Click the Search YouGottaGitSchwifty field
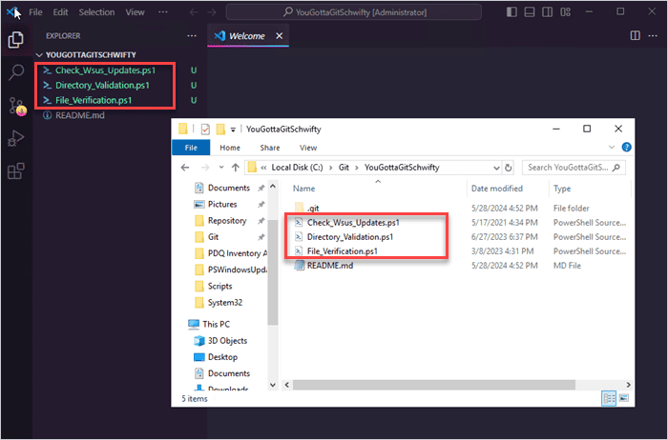The image size is (668, 440). click(574, 168)
